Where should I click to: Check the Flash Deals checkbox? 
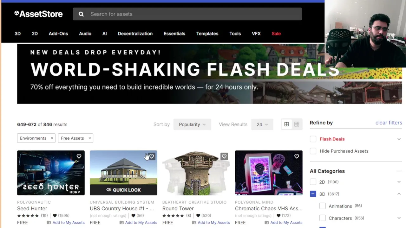313,139
